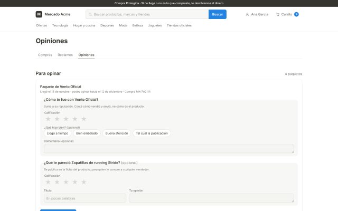Click the 'Para opinar' section heading
The height and width of the screenshot is (211, 338).
[x=48, y=73]
